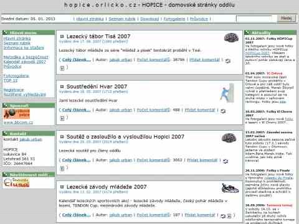Click the climber image beside Soustředění Hvar 2007
This screenshot has height=224, width=299.
click(227, 93)
